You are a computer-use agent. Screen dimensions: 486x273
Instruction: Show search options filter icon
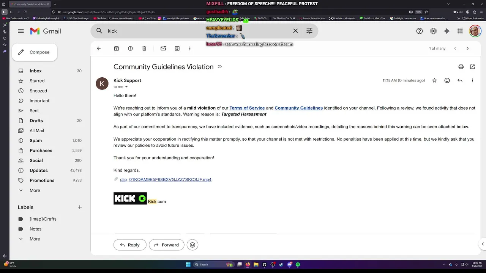[309, 31]
